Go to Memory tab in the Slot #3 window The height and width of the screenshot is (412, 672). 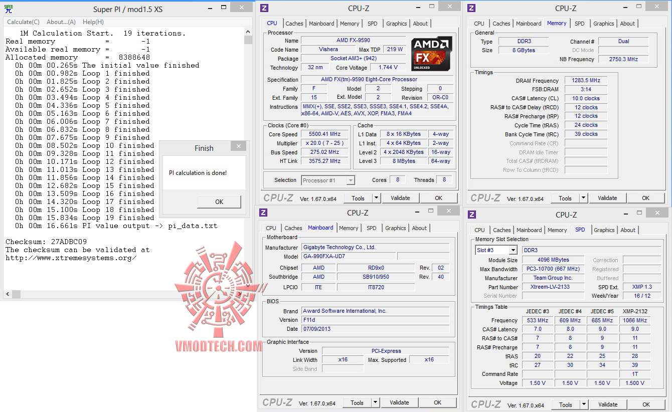coord(557,230)
